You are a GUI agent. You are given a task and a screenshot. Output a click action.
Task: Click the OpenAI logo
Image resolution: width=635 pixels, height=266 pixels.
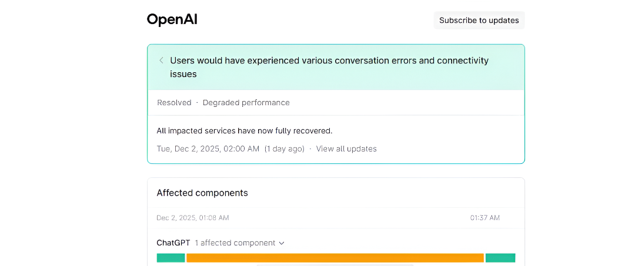click(172, 20)
